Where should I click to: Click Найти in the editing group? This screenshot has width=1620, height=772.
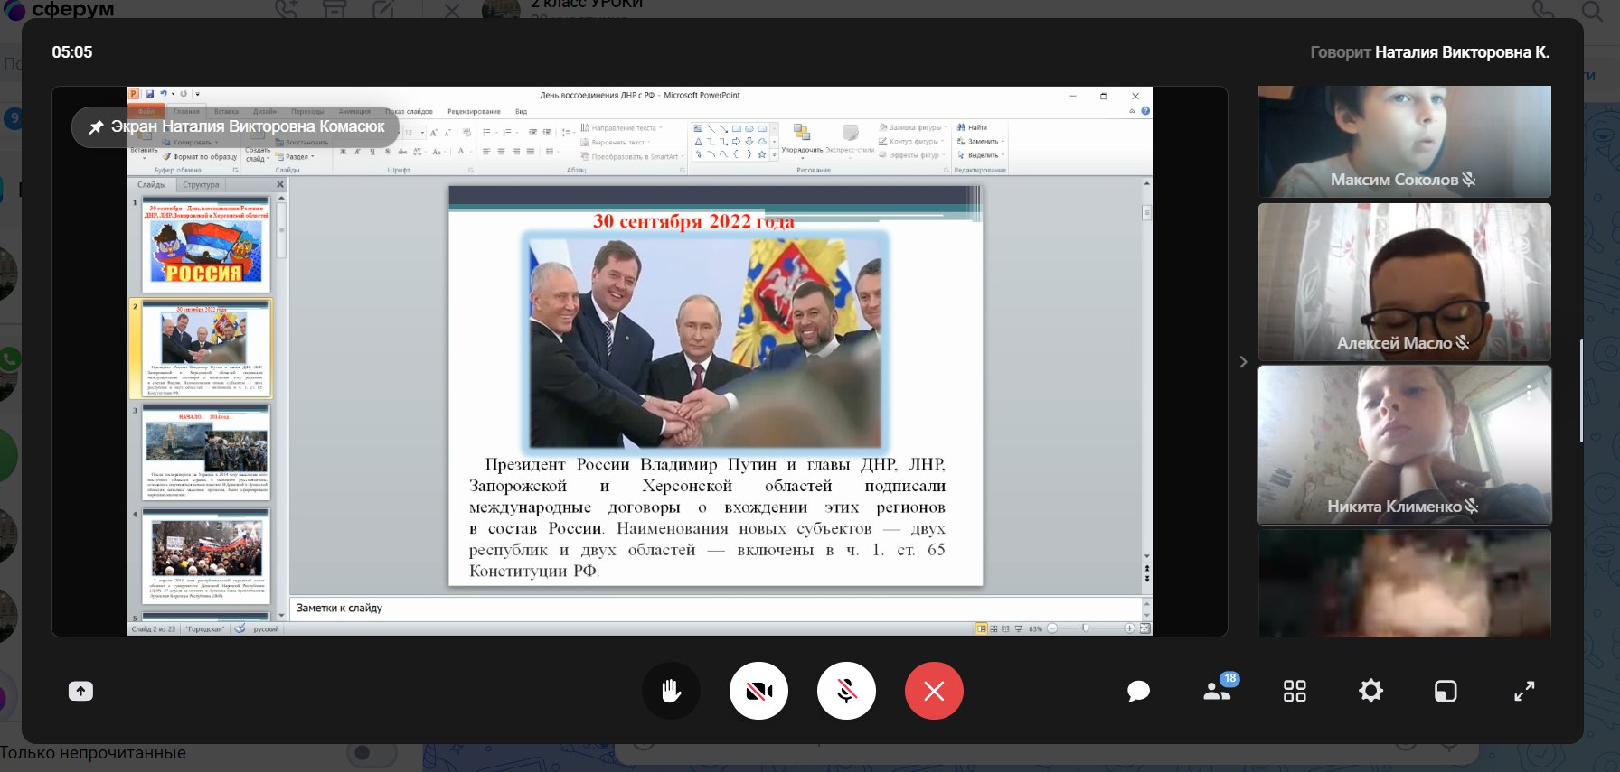[x=973, y=127]
